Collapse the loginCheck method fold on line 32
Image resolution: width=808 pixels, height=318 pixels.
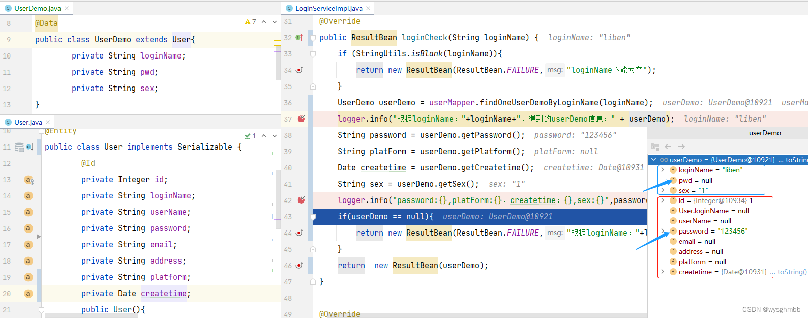(313, 38)
